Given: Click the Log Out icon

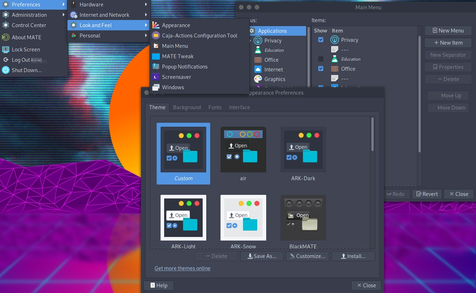Looking at the screenshot, I should pos(5,60).
